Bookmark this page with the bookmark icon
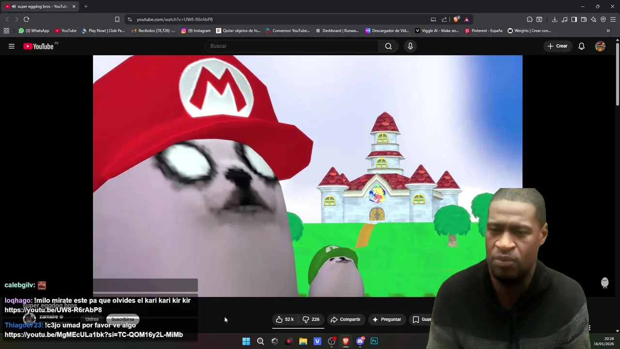 [x=117, y=19]
